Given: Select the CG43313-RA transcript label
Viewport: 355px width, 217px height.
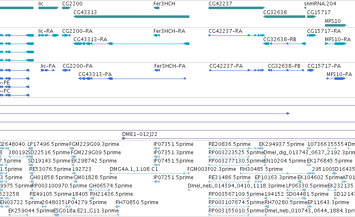Looking at the screenshot, I should coord(91,39).
